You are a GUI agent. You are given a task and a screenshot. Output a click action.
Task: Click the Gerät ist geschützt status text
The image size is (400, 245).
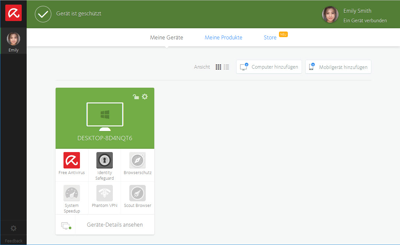pyautogui.click(x=79, y=14)
